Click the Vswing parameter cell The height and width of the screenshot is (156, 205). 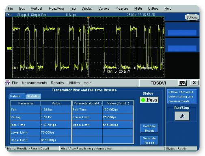point(25,117)
